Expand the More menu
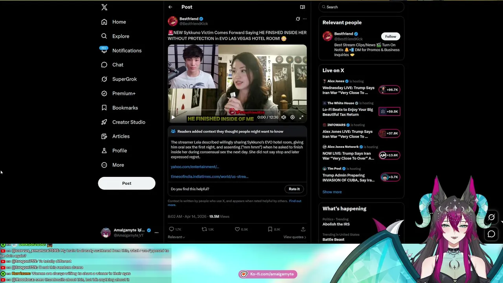503x283 pixels. point(112,165)
